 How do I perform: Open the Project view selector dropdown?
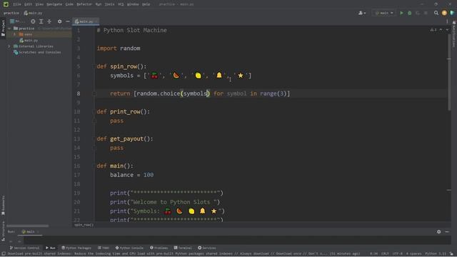click(x=17, y=21)
